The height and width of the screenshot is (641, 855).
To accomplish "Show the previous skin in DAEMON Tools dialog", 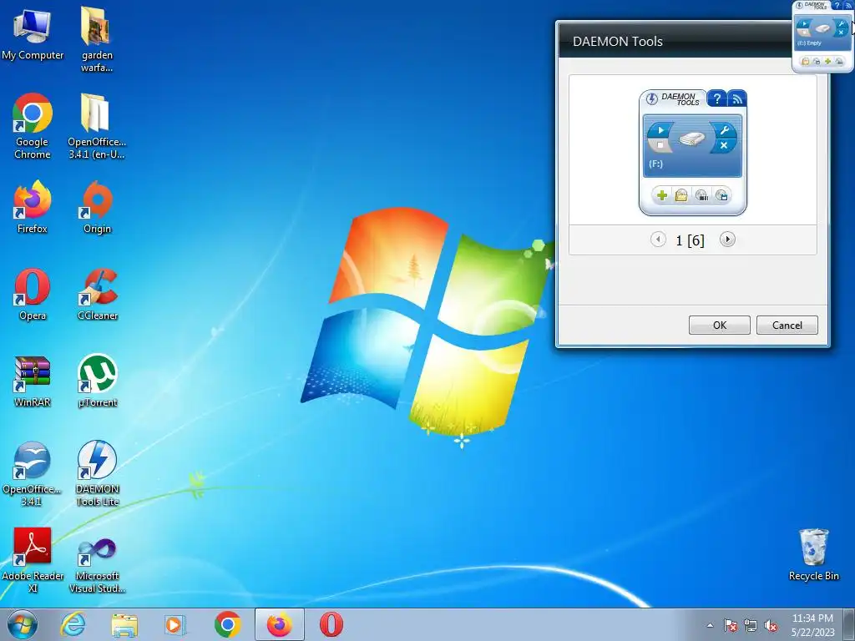I will point(658,240).
